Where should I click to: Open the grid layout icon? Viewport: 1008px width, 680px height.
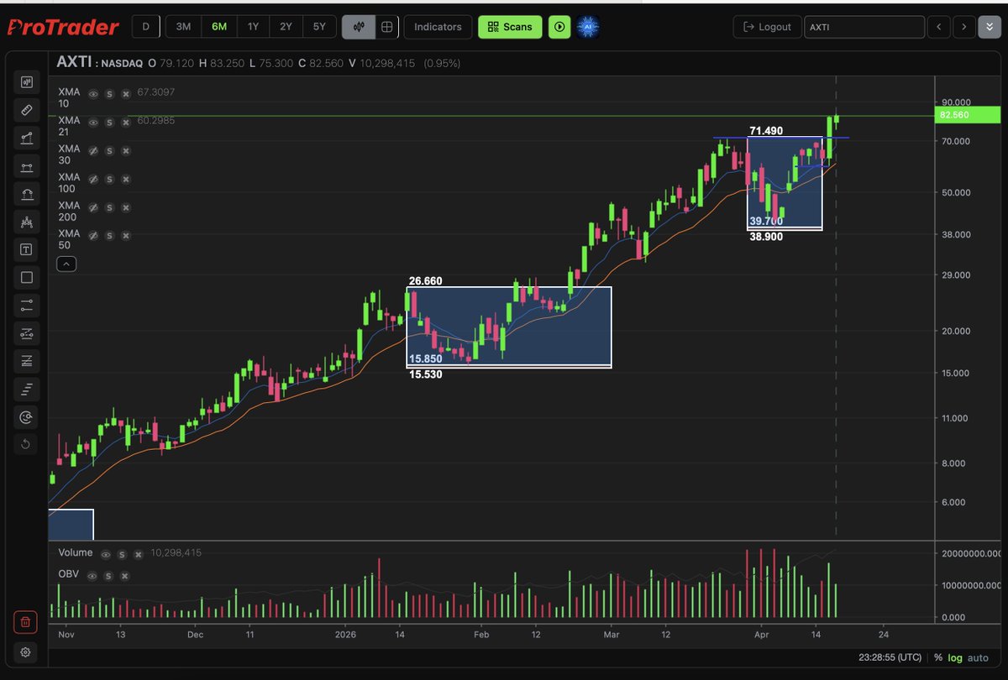[386, 26]
